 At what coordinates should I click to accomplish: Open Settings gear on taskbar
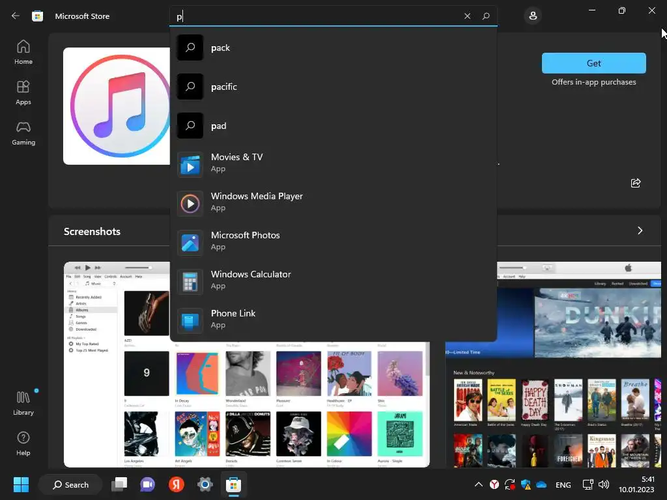205,484
